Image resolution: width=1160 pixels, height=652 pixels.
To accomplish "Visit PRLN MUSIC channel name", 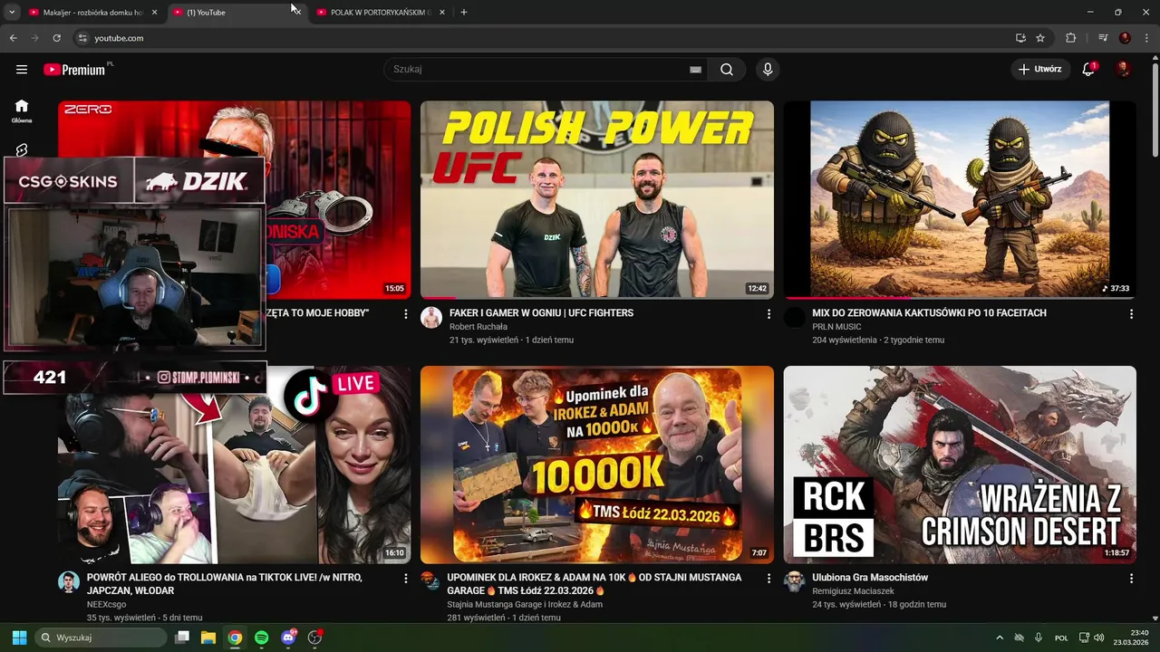I will click(836, 327).
